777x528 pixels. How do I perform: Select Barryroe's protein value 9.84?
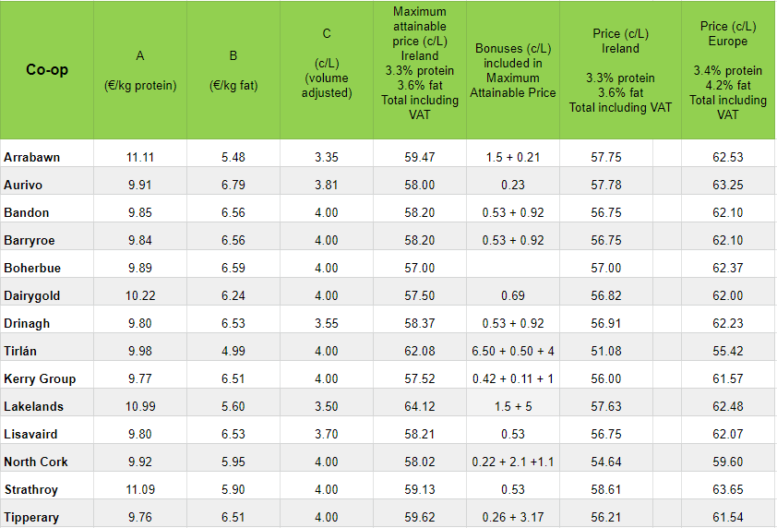140,240
